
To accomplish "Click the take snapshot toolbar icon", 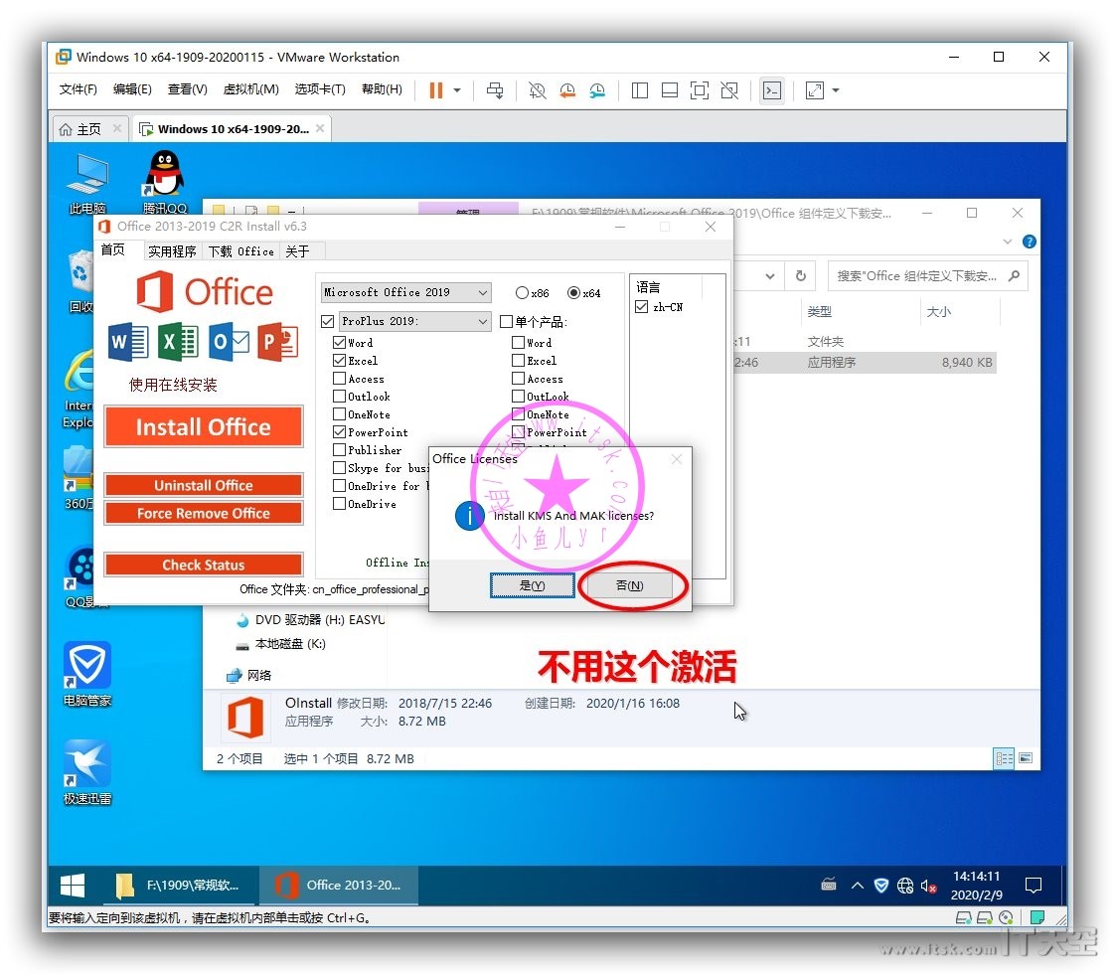I will click(537, 90).
